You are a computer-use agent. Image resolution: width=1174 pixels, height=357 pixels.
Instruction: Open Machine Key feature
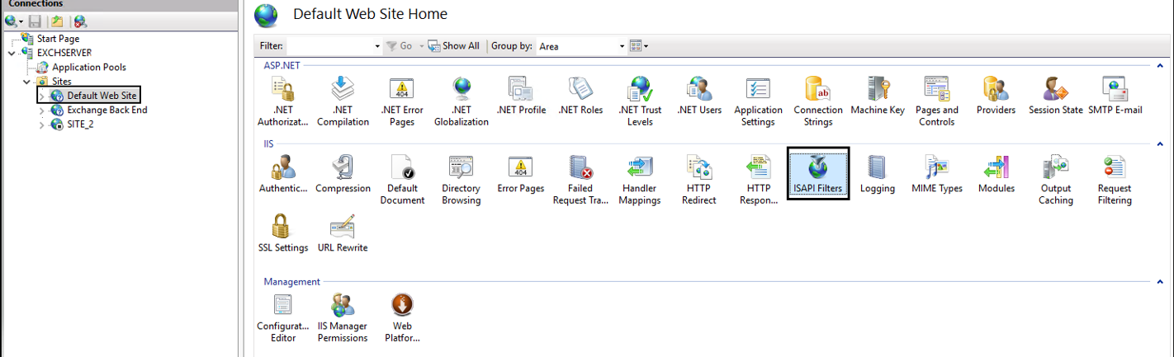tap(878, 96)
